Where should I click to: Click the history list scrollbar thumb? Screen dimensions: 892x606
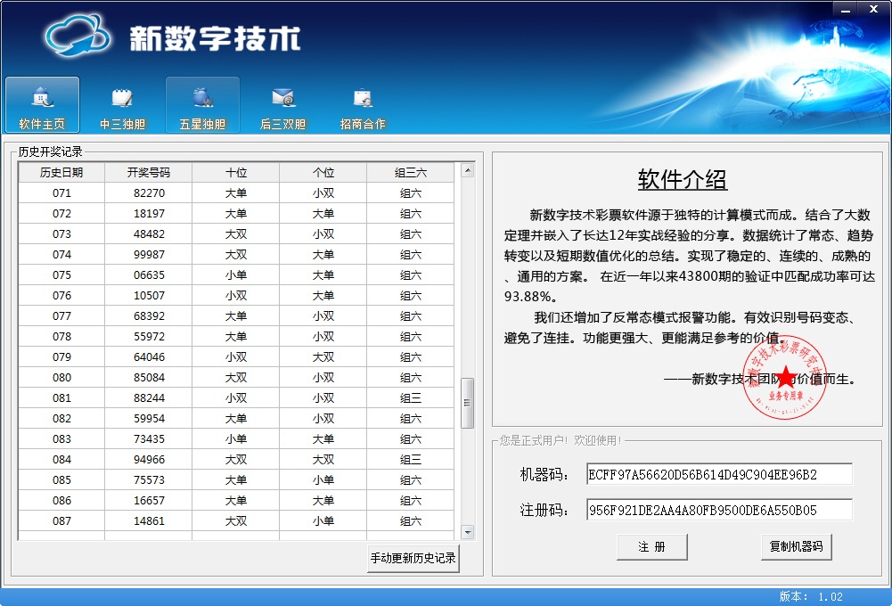(x=467, y=403)
